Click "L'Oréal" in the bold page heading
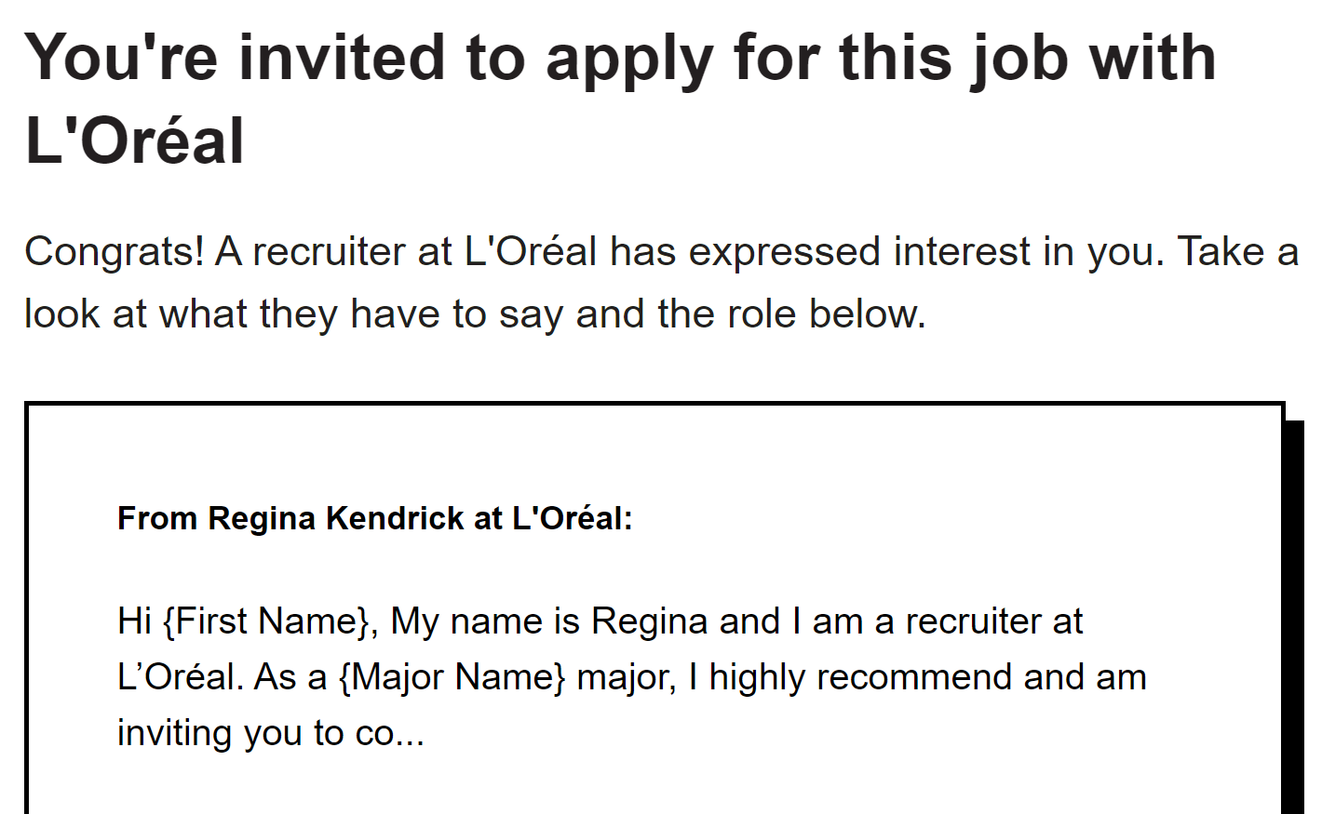The height and width of the screenshot is (814, 1322). (x=135, y=141)
